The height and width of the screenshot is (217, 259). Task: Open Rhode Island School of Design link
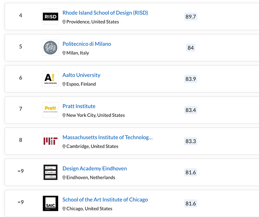click(105, 13)
